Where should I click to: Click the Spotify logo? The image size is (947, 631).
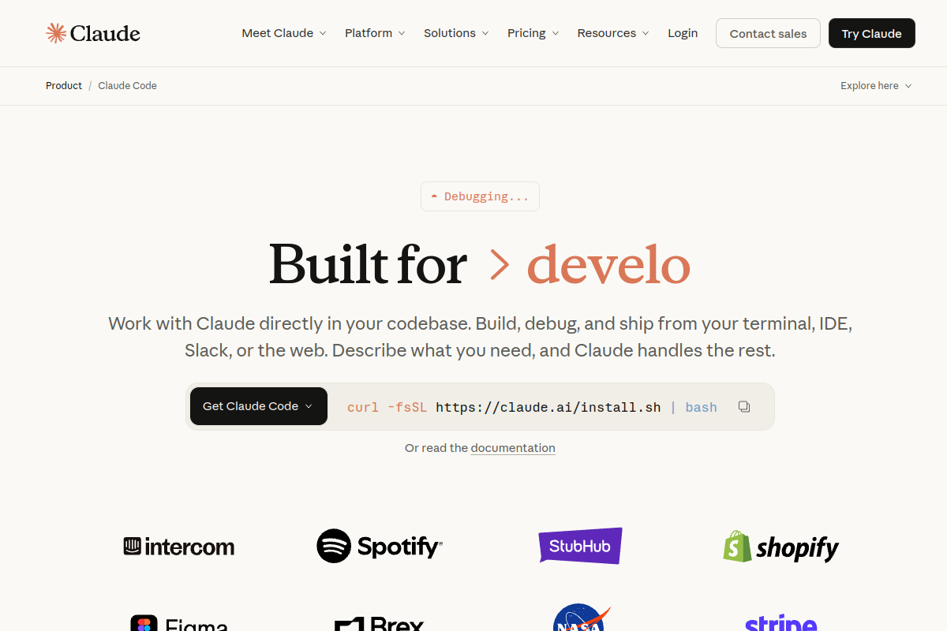tap(380, 546)
